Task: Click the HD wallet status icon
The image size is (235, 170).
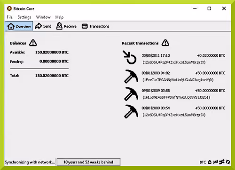Action: (216, 162)
